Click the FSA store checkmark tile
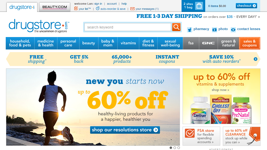267x150 pixels. (201, 136)
